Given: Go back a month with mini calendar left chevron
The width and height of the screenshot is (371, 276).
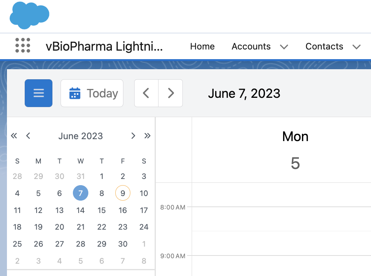Looking at the screenshot, I should [x=28, y=136].
